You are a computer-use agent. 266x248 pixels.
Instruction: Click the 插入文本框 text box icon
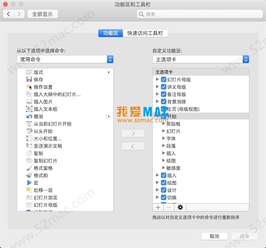click(x=29, y=109)
